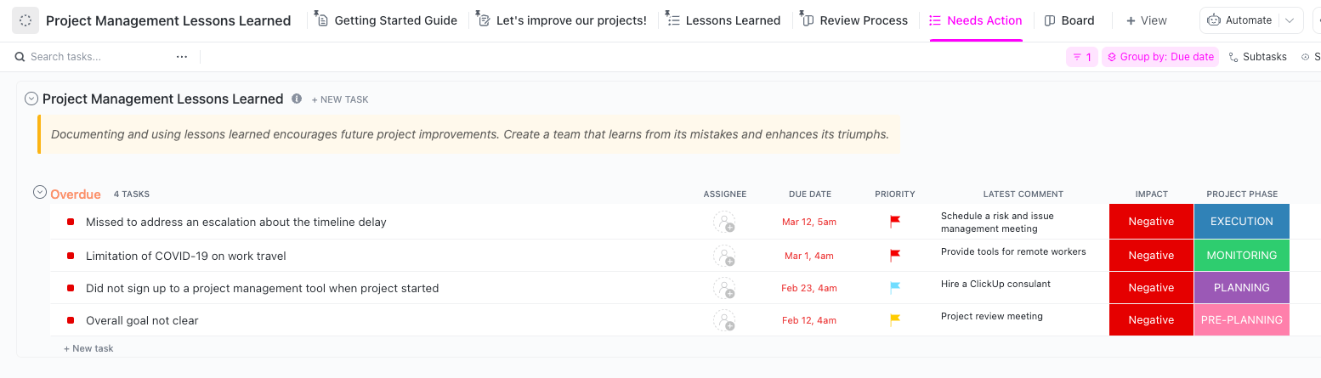Screen dimensions: 1321x378
Task: Open the Review Process tab
Action: pos(854,20)
